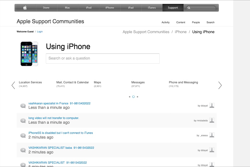Open the last 'VASHIKARAN SPECIALIST 91-9815432022' thread
This screenshot has width=250, height=167.
(58, 163)
